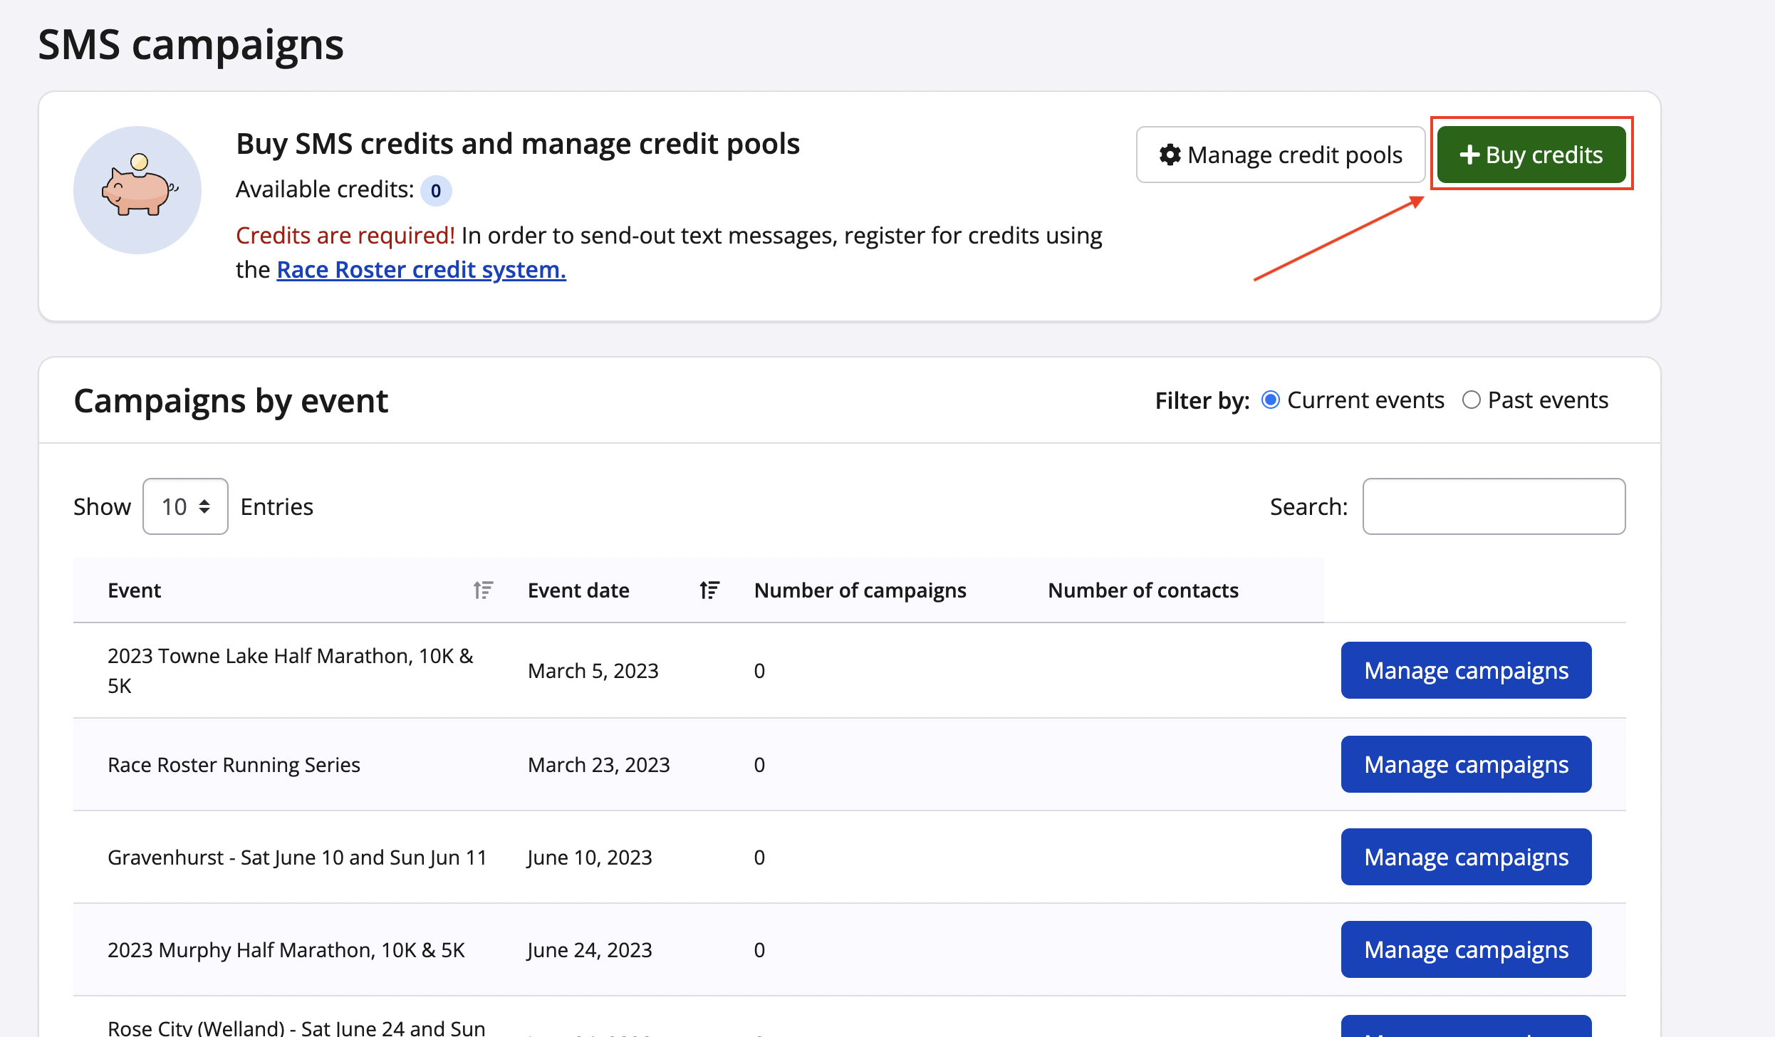Viewport: 1775px width, 1037px height.
Task: Focus the Search input field
Action: click(1494, 506)
